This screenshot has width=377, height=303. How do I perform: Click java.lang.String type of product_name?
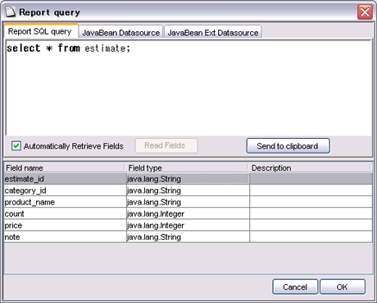click(188, 202)
